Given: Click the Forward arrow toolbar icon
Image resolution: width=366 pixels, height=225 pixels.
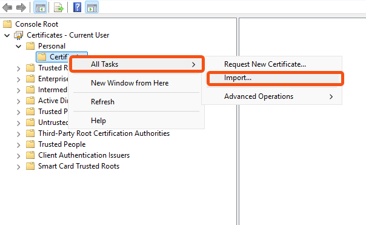Looking at the screenshot, I should pos(21,7).
